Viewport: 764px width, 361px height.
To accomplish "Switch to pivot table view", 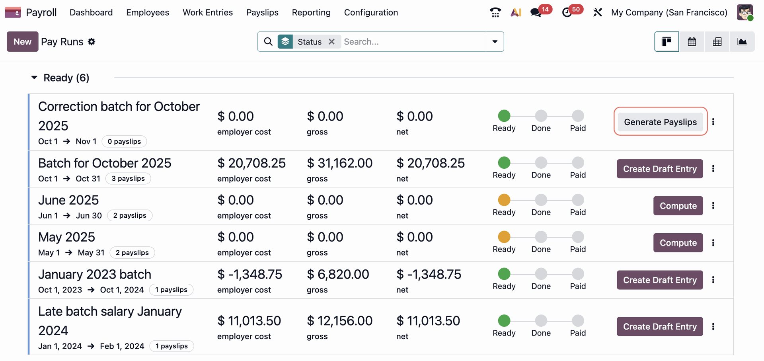I will [x=717, y=42].
